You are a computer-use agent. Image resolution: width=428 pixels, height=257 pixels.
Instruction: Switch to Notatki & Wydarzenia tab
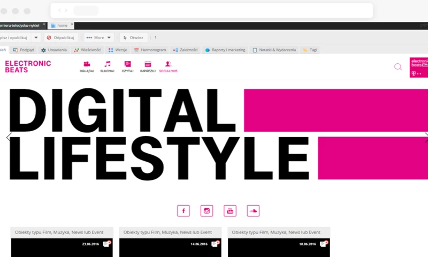(274, 50)
